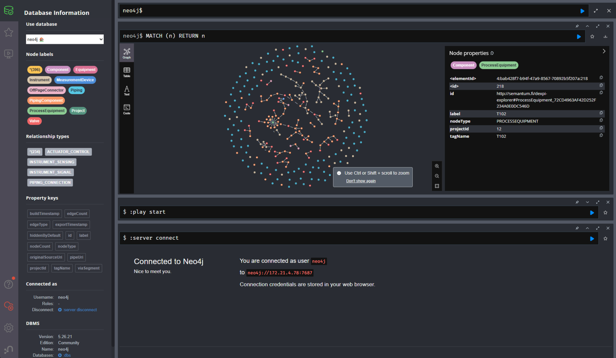Screen dimensions: 616x358
Task: Open the Code view of the result frame
Action: [127, 108]
